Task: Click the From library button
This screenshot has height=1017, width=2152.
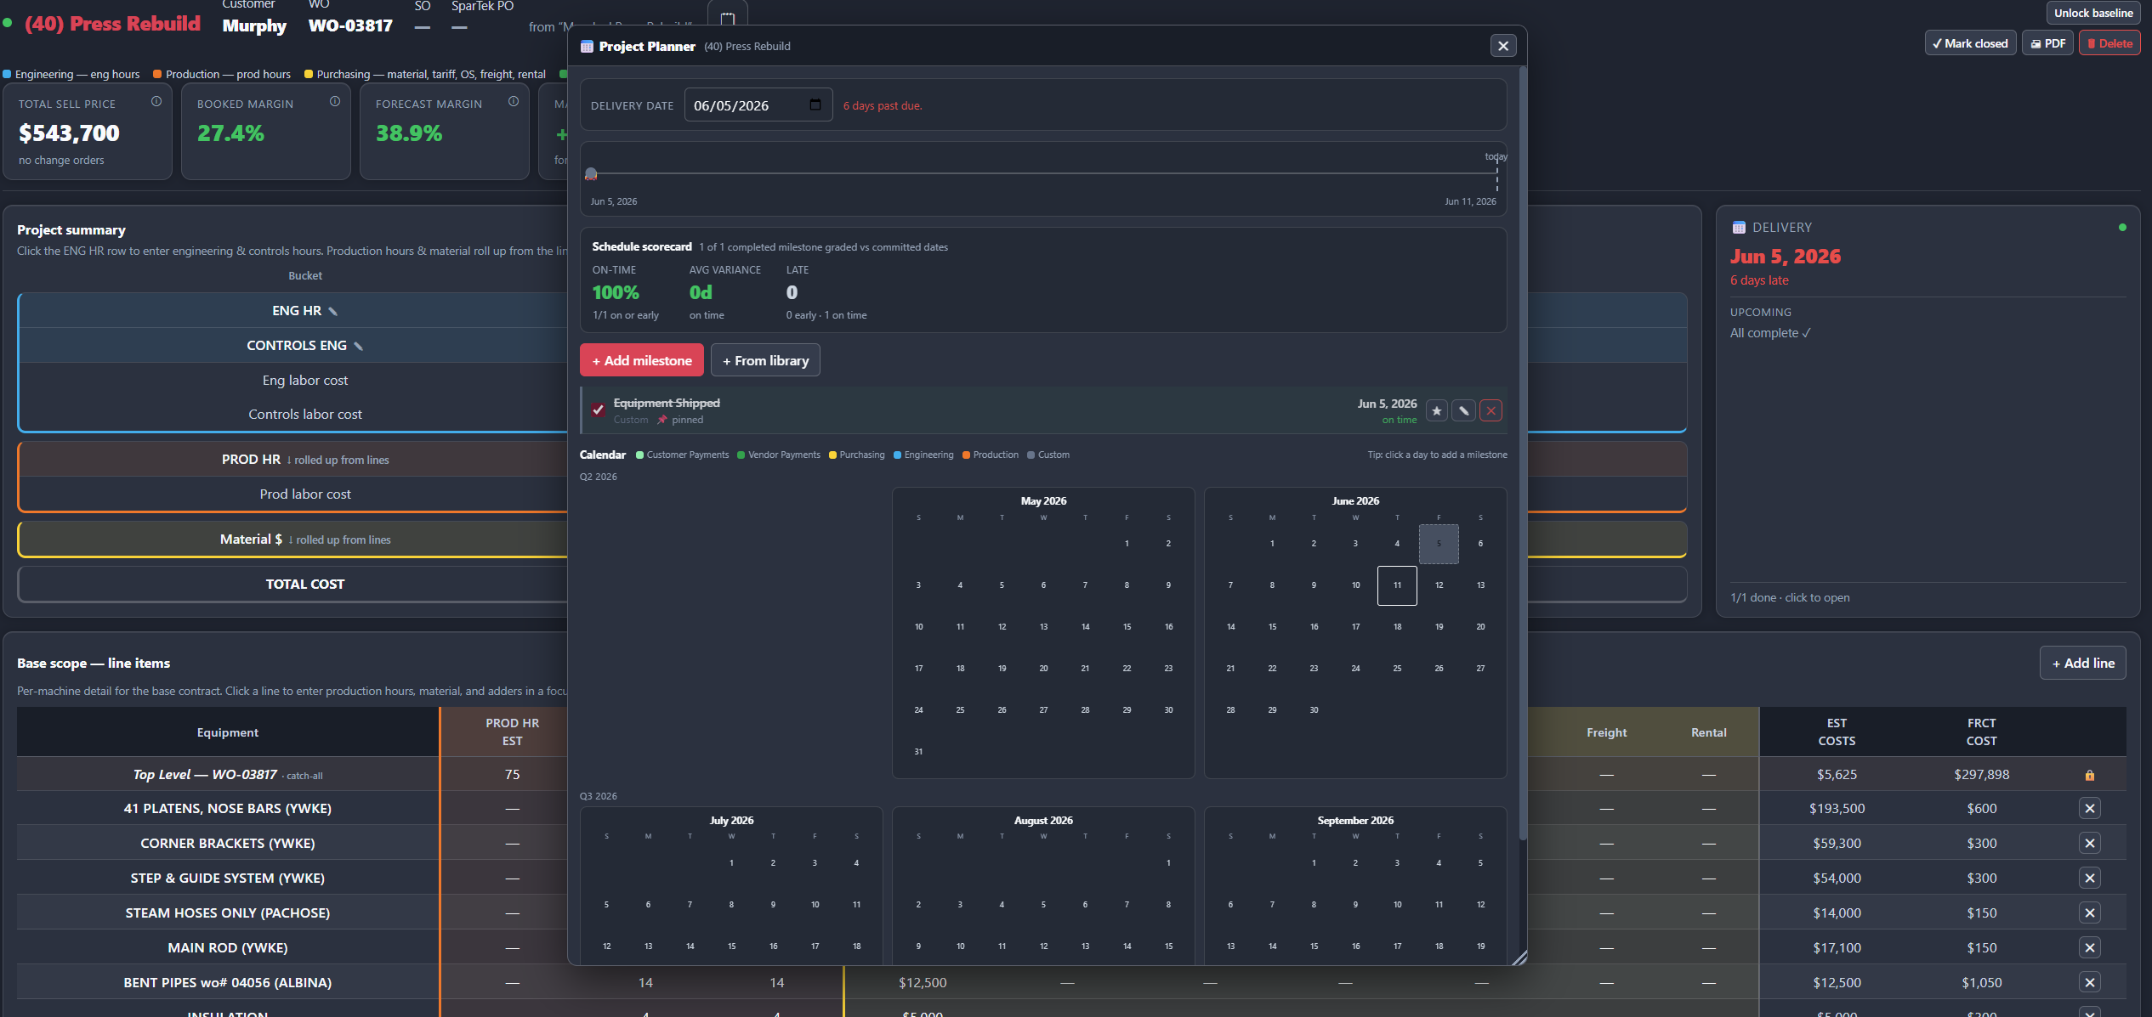Action: [765, 360]
